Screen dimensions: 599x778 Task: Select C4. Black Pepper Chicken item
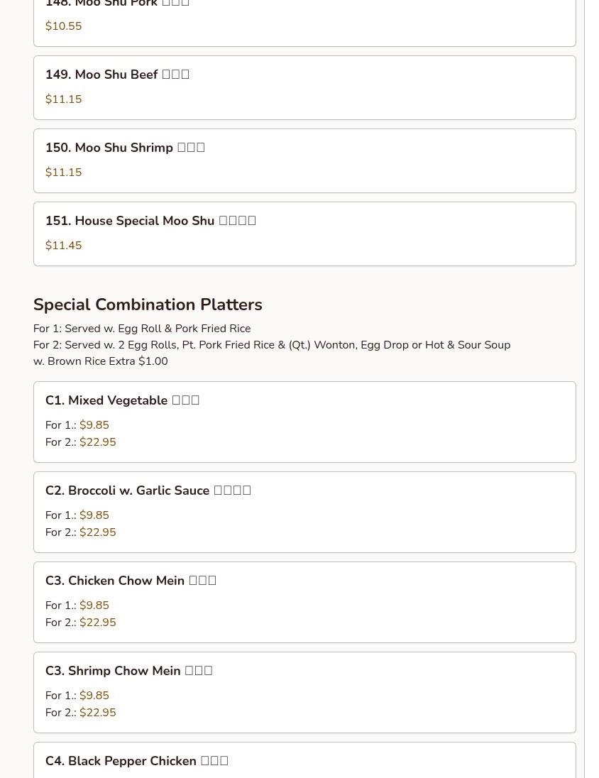click(304, 760)
